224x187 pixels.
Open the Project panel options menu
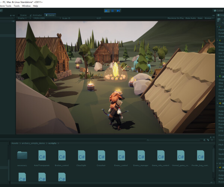click(x=213, y=137)
